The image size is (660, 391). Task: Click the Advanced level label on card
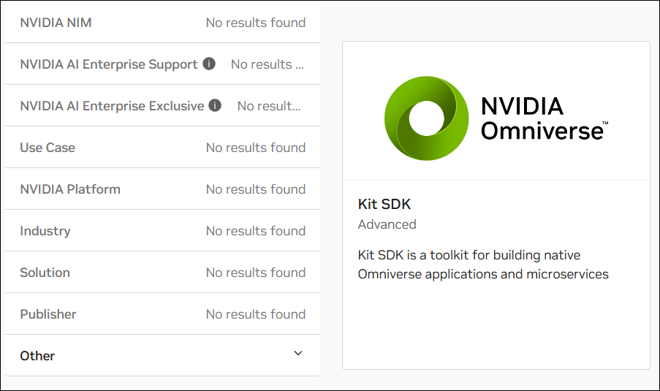(387, 224)
